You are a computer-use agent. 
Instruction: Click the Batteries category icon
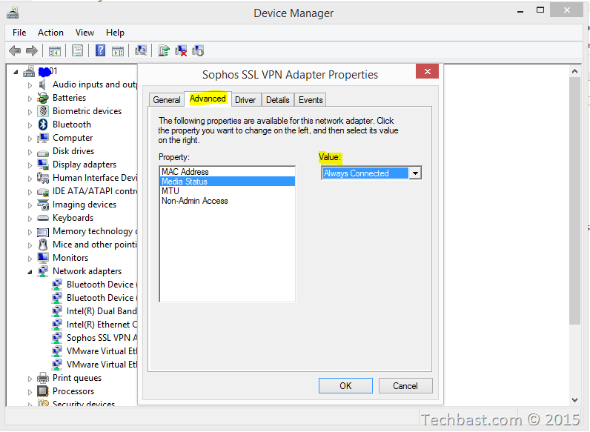click(43, 98)
